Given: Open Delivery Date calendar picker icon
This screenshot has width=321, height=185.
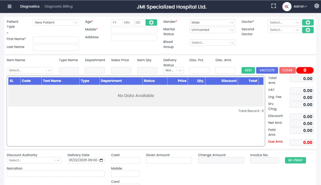Looking at the screenshot, I should 101,160.
